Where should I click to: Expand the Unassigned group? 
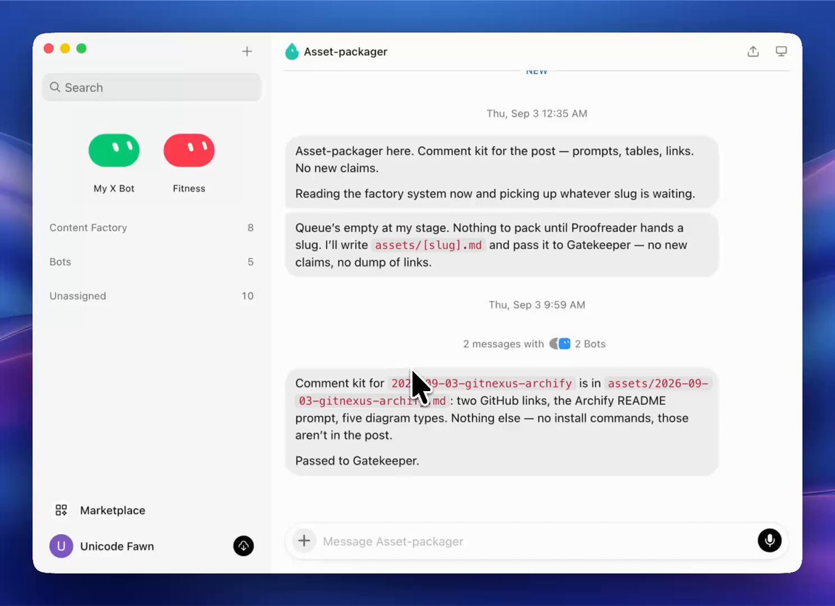(152, 296)
